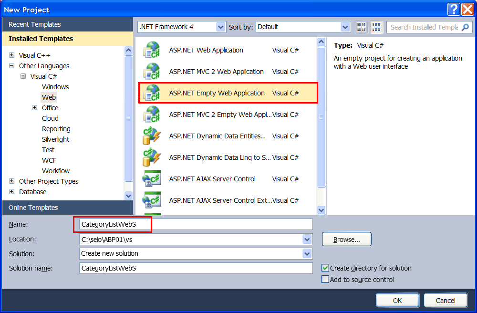477x313 pixels.
Task: Click the Solution name text field
Action: (196, 268)
